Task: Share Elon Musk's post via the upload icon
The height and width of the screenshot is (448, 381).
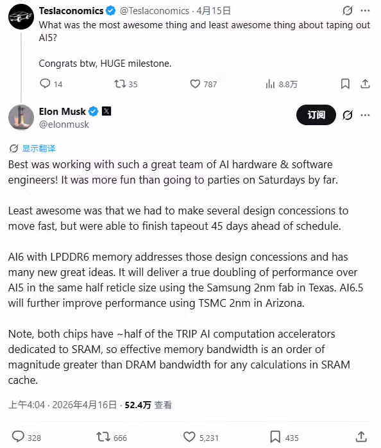Action: click(x=361, y=436)
